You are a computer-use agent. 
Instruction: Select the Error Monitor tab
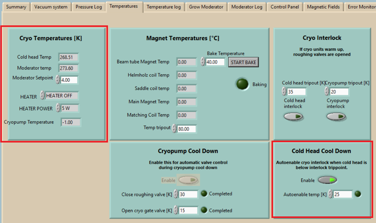pos(361,7)
